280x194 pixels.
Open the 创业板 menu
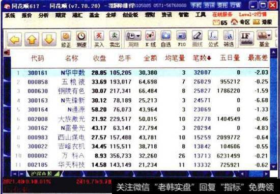(x=130, y=15)
